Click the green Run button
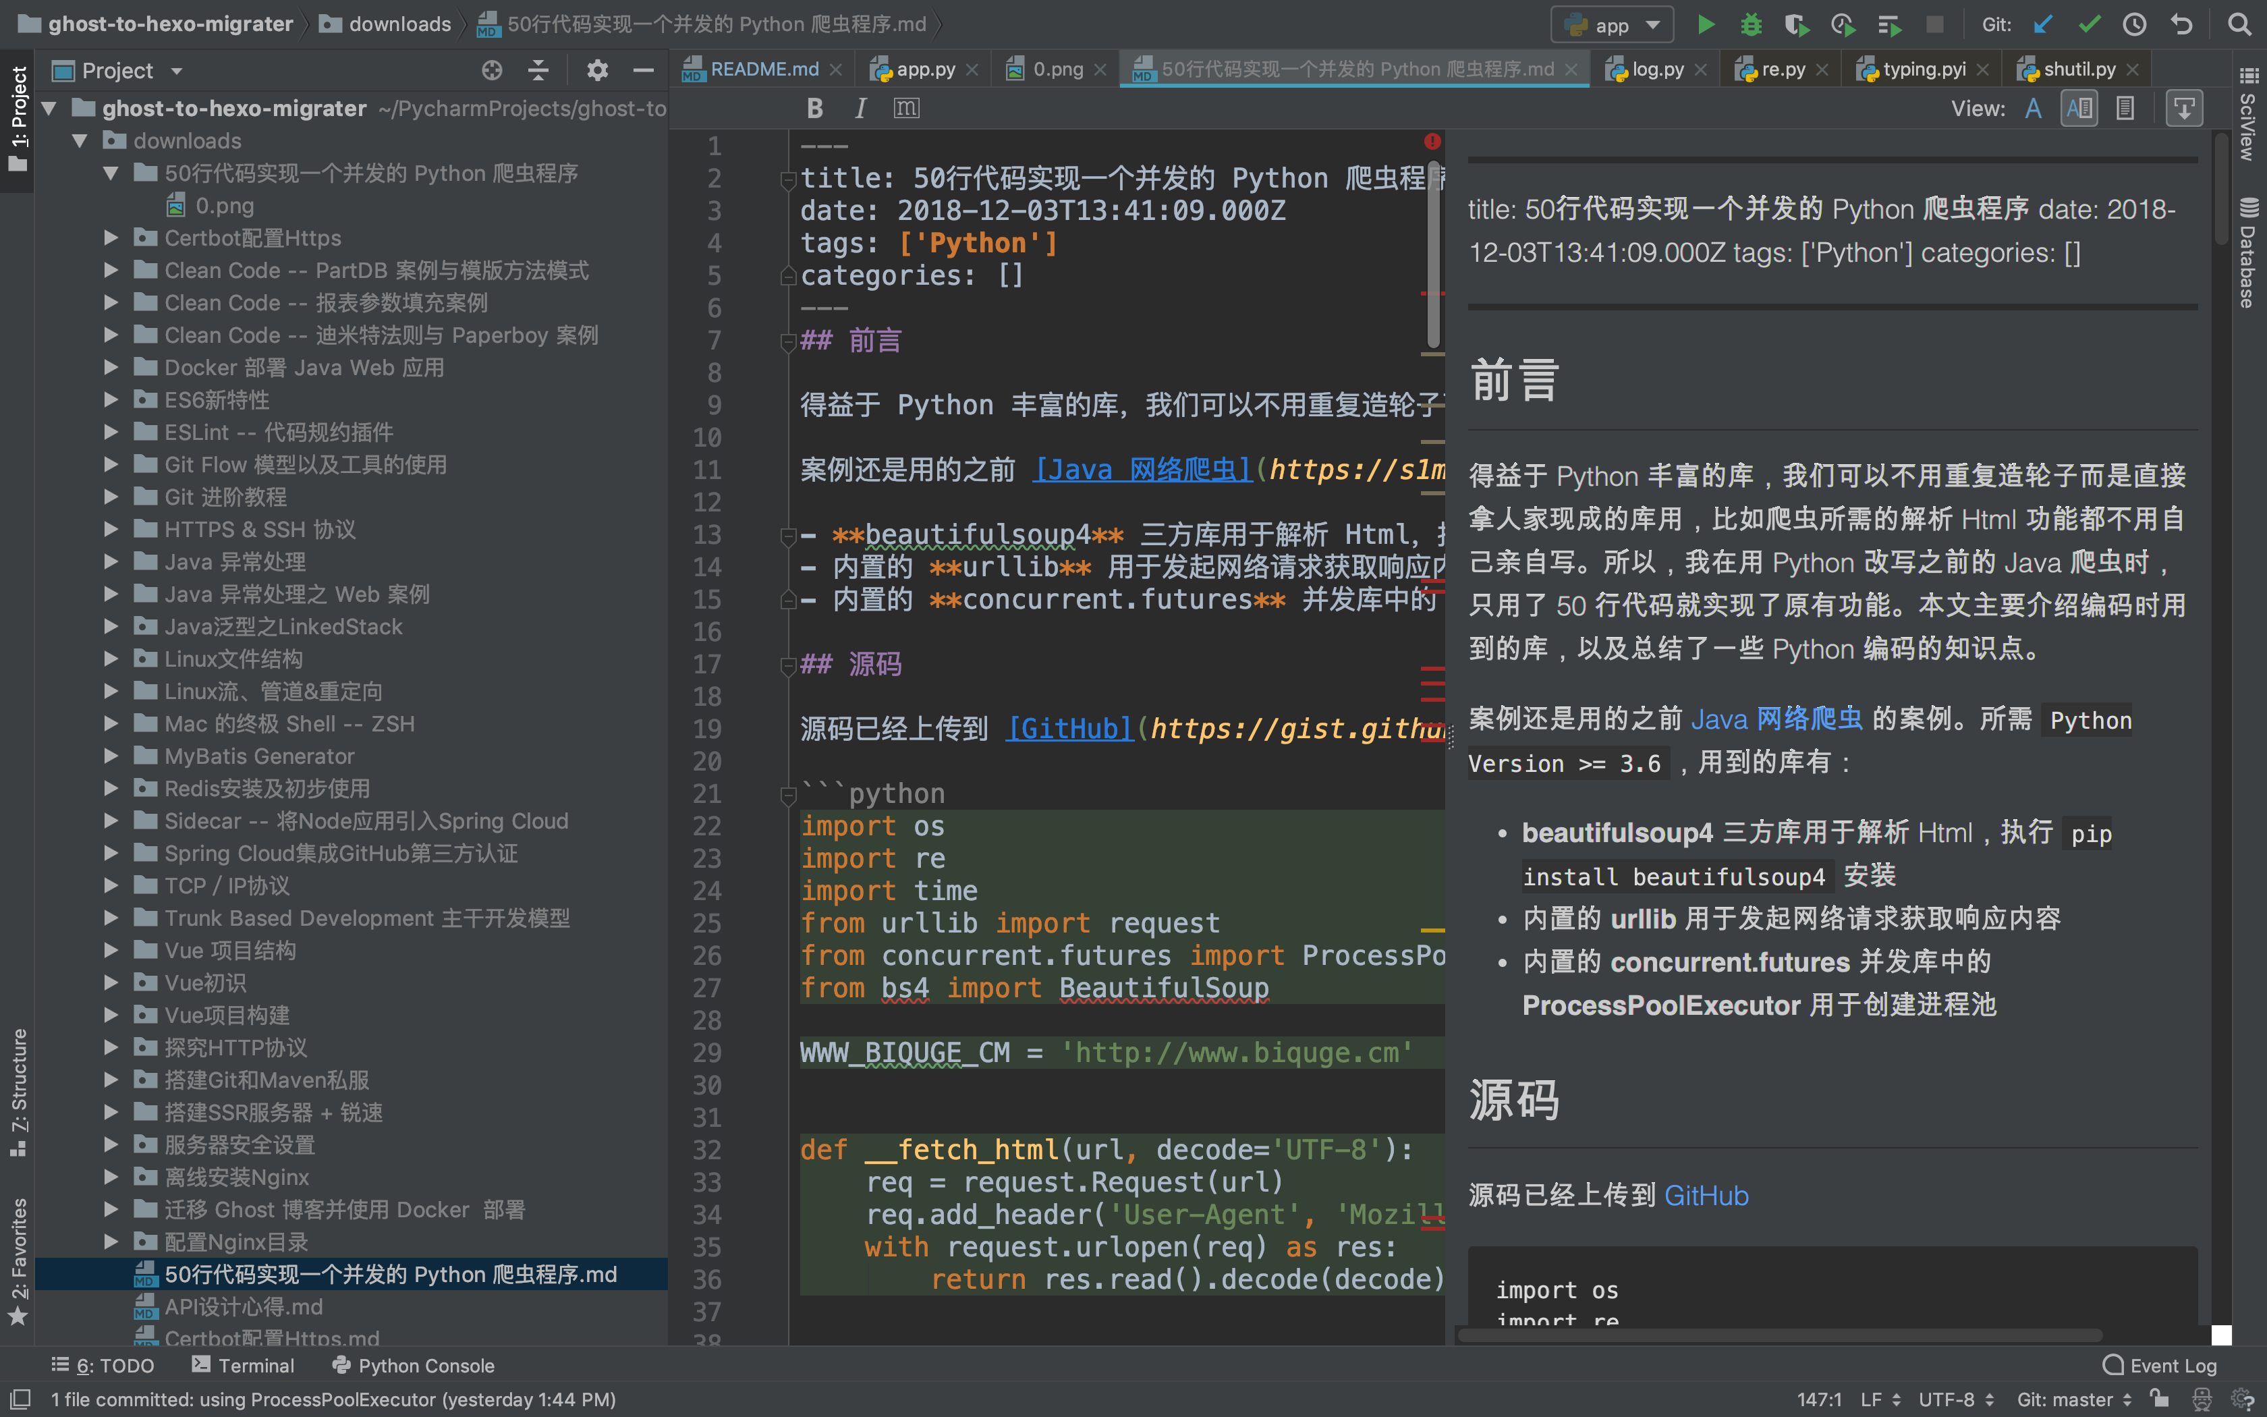Viewport: 2267px width, 1417px height. (1706, 24)
